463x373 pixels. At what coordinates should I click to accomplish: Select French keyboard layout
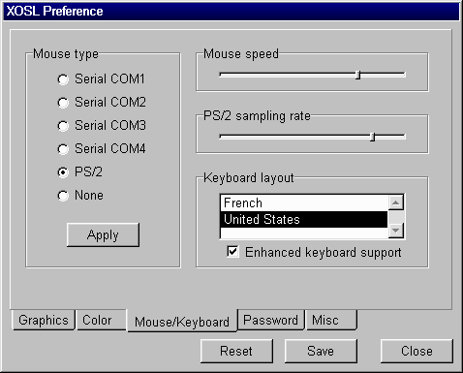[304, 203]
